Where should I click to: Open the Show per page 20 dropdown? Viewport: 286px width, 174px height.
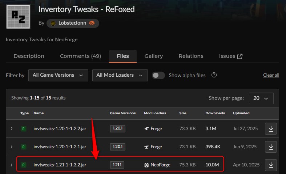pyautogui.click(x=261, y=98)
